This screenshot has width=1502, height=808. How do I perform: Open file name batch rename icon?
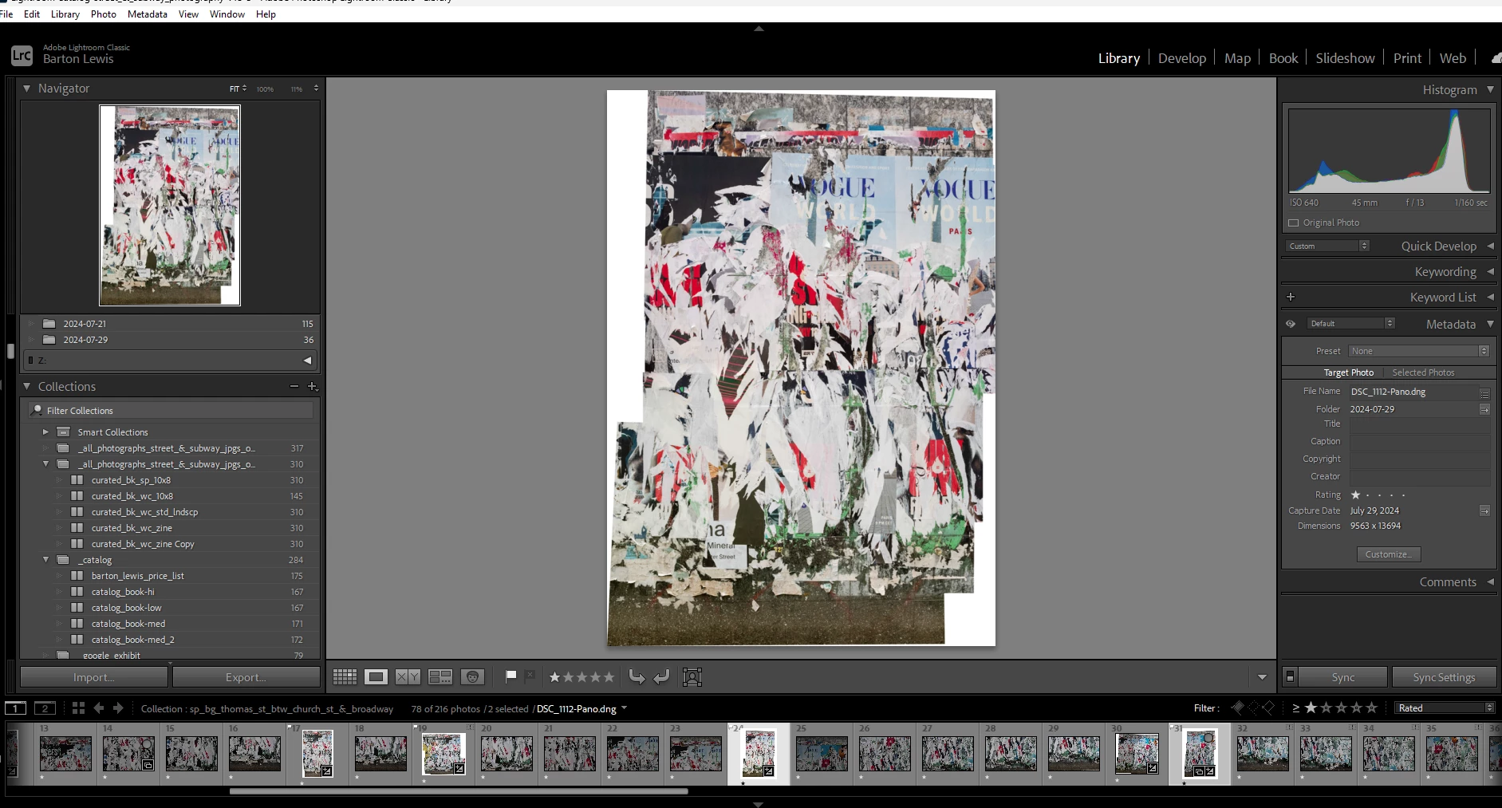[x=1484, y=393]
